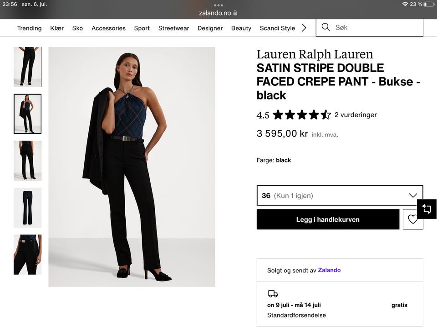Go to the Scandi Style section
This screenshot has height=327, width=437.
pos(277,28)
